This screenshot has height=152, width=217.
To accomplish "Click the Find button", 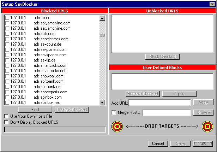I will [x=35, y=110].
